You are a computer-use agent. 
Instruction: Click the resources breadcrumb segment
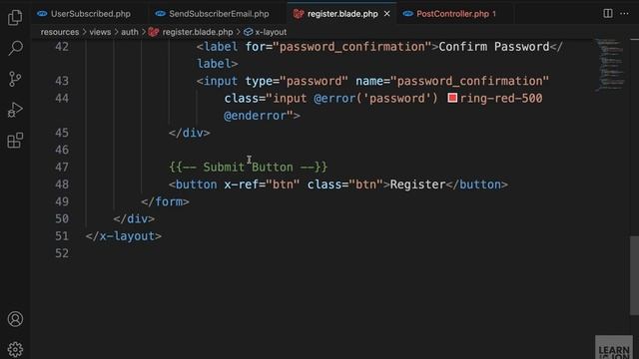(60, 32)
